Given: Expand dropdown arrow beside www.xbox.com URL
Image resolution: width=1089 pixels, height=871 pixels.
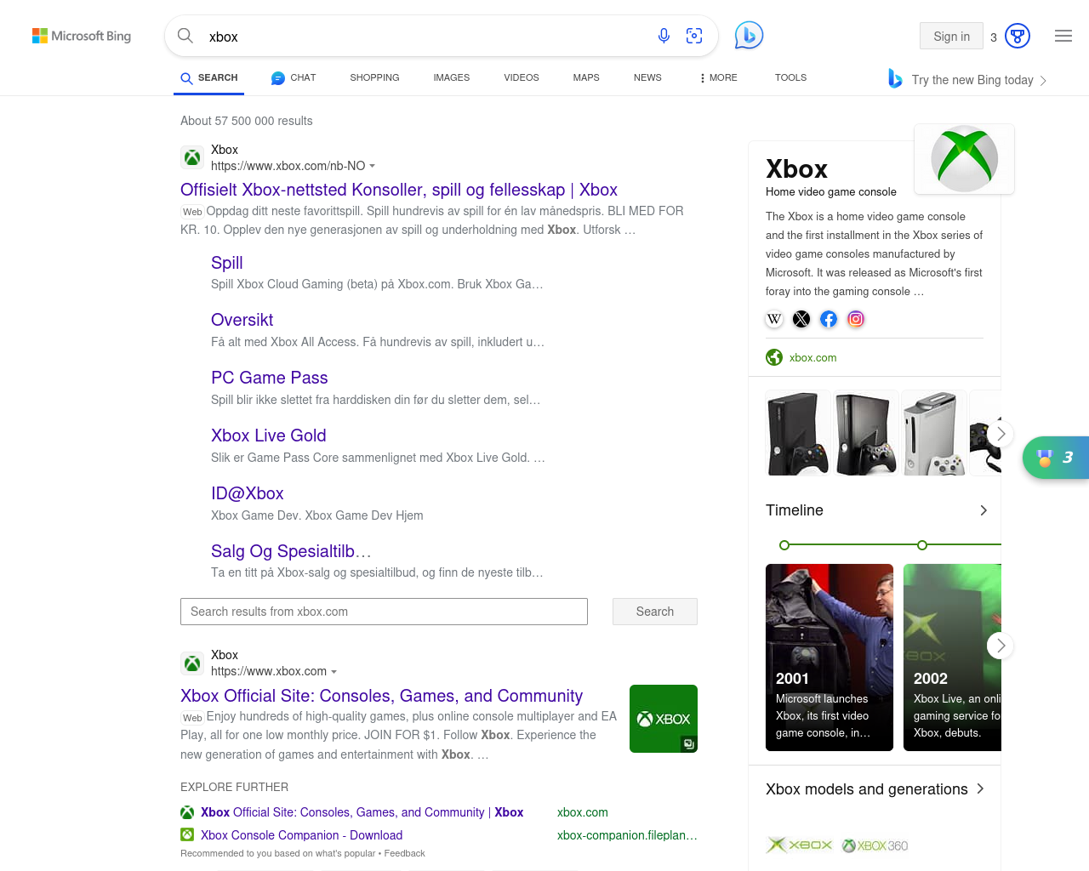Looking at the screenshot, I should tap(334, 672).
